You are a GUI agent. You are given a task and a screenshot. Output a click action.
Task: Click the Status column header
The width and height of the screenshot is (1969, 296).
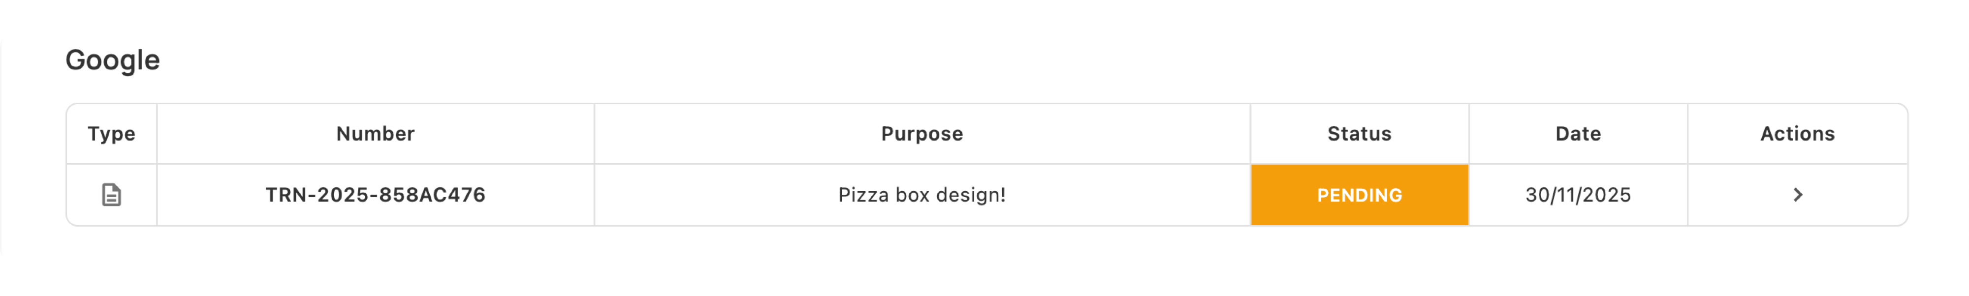coord(1359,134)
